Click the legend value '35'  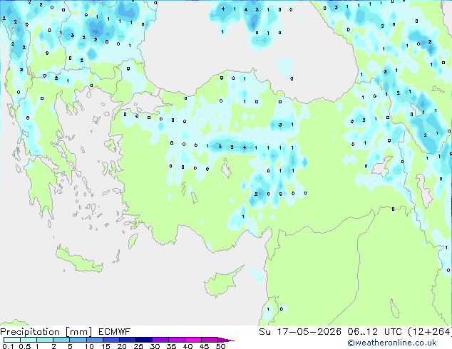pos(171,346)
